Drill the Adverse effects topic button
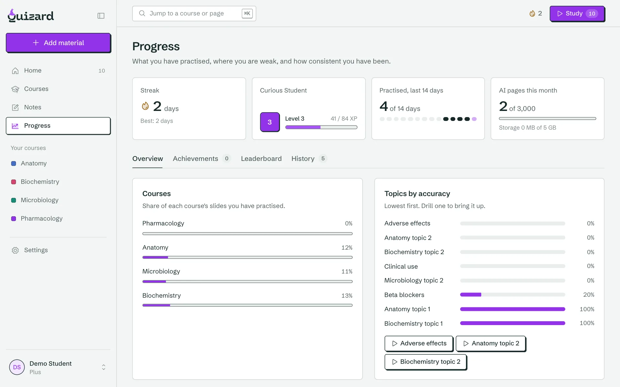Viewport: 620px width, 387px height. pyautogui.click(x=419, y=343)
